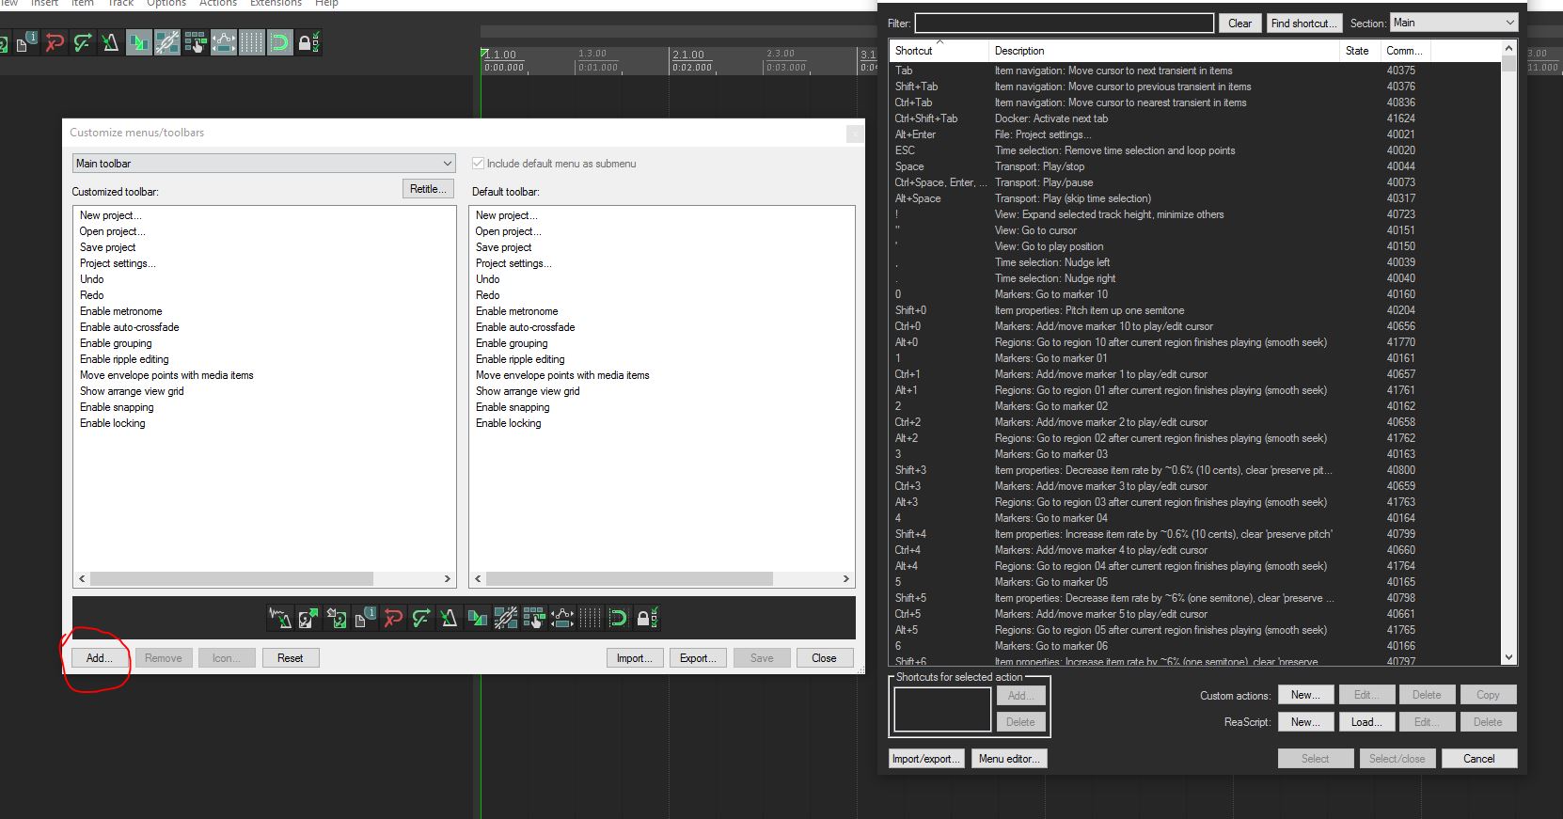Screen dimensions: 1563x819
Task: Click the Reset button
Action: [x=290, y=658]
